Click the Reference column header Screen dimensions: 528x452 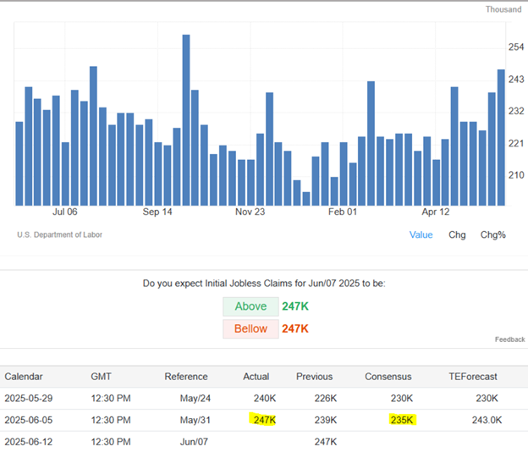tap(185, 377)
